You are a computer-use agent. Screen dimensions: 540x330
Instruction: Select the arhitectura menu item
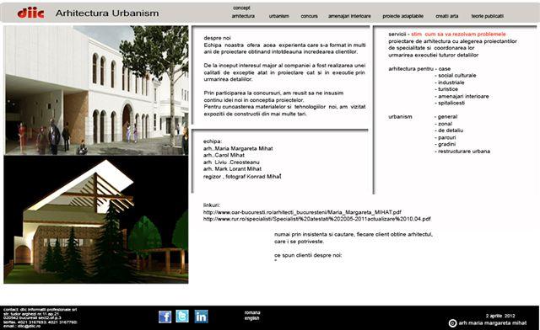click(243, 16)
